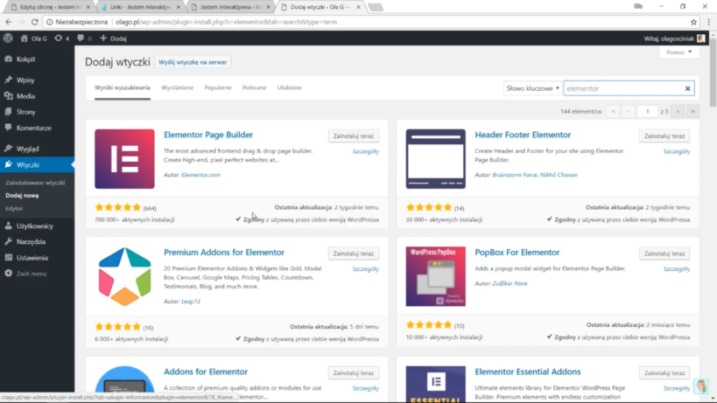Open Media icon in sidebar

(8, 96)
